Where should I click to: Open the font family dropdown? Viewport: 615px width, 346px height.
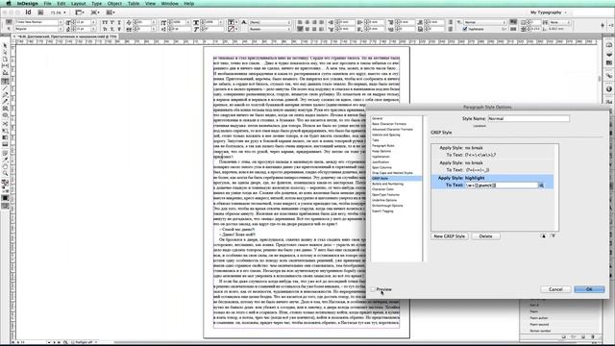(x=61, y=22)
